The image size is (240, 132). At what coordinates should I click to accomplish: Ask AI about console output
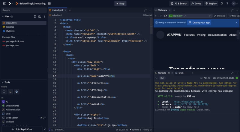[205, 78]
